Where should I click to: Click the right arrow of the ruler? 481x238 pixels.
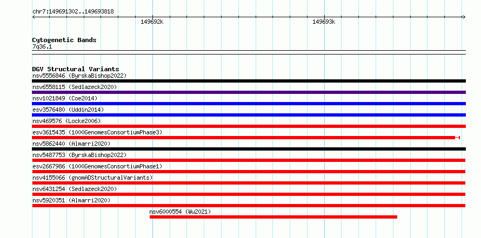pyautogui.click(x=464, y=17)
